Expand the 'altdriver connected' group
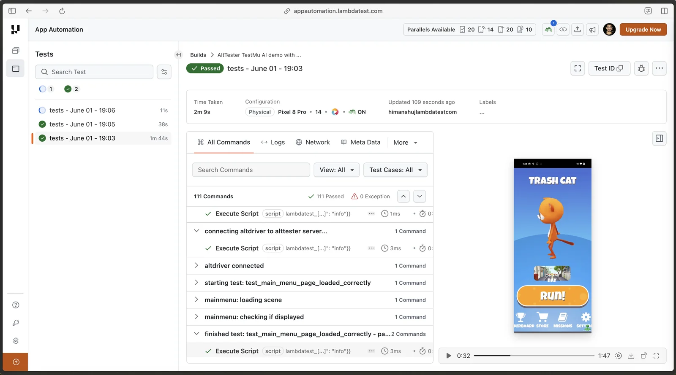 tap(196, 266)
